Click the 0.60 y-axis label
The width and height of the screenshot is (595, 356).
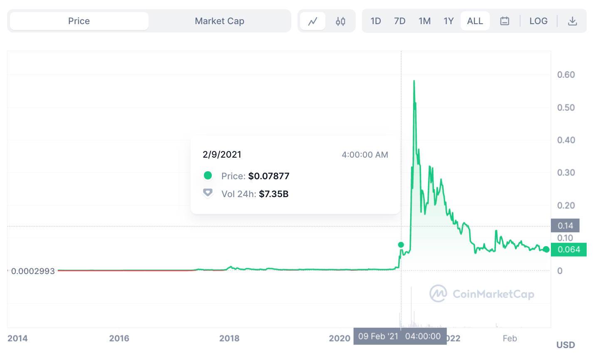click(x=566, y=75)
